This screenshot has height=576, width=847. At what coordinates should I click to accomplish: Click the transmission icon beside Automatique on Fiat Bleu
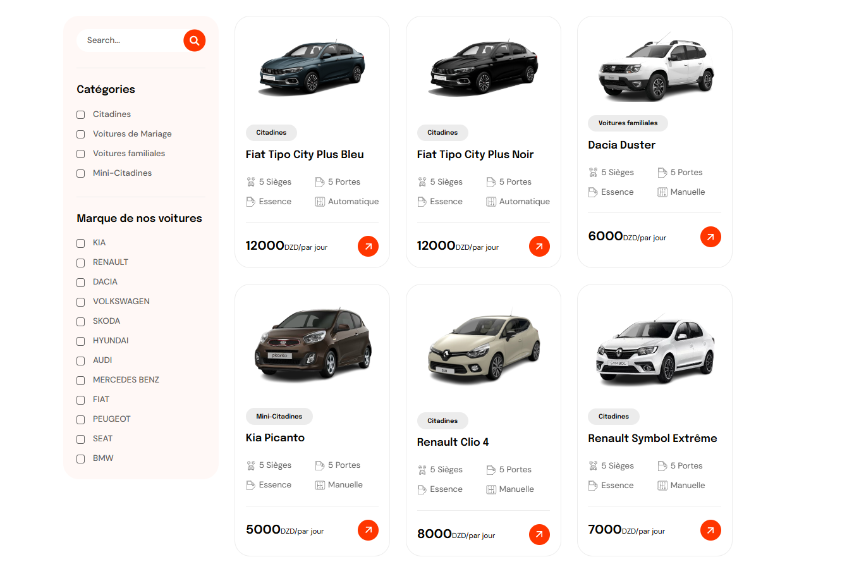[320, 202]
